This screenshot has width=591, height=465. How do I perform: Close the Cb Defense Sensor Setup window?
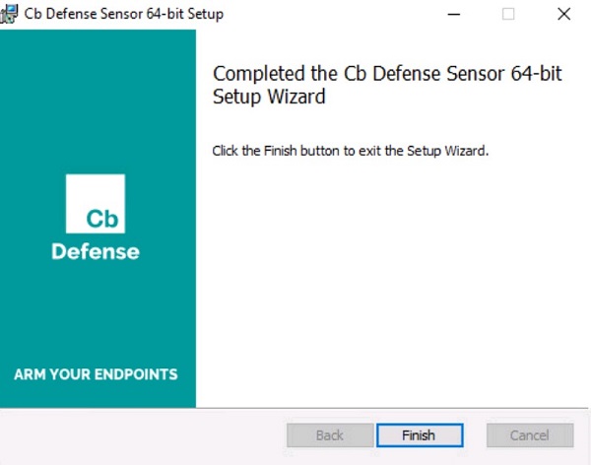563,14
